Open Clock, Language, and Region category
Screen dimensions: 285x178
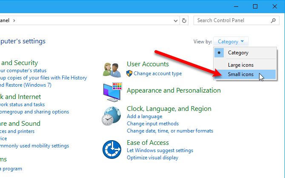169,109
